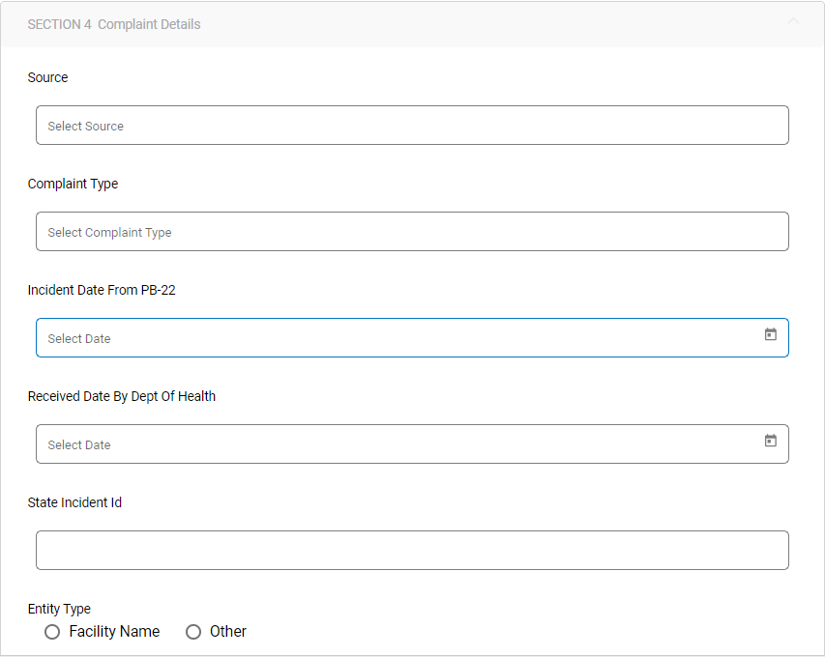825x657 pixels.
Task: Click the Entity Type label
Action: point(59,609)
